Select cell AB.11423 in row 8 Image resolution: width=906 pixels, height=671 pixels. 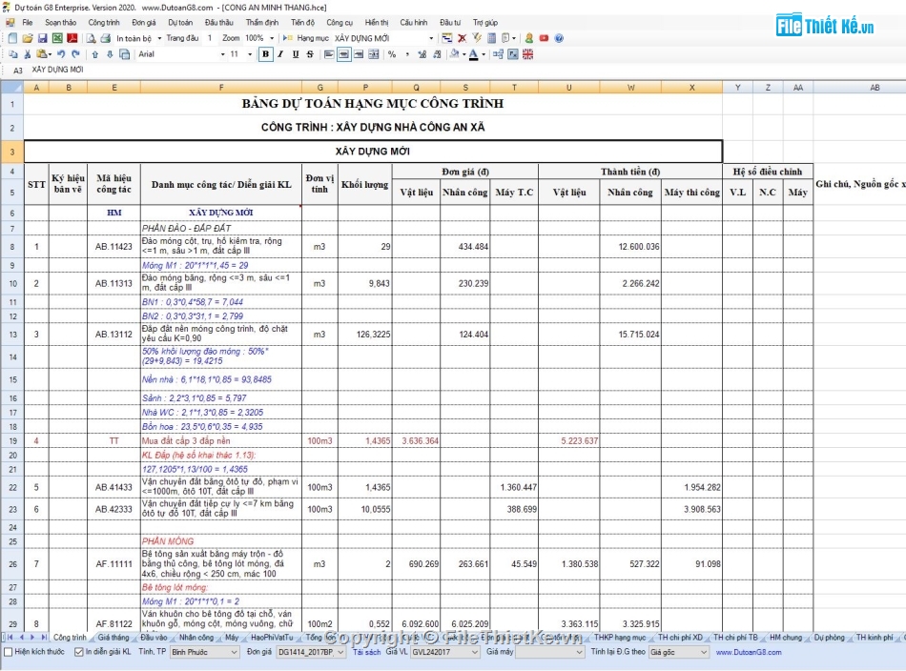pos(113,247)
